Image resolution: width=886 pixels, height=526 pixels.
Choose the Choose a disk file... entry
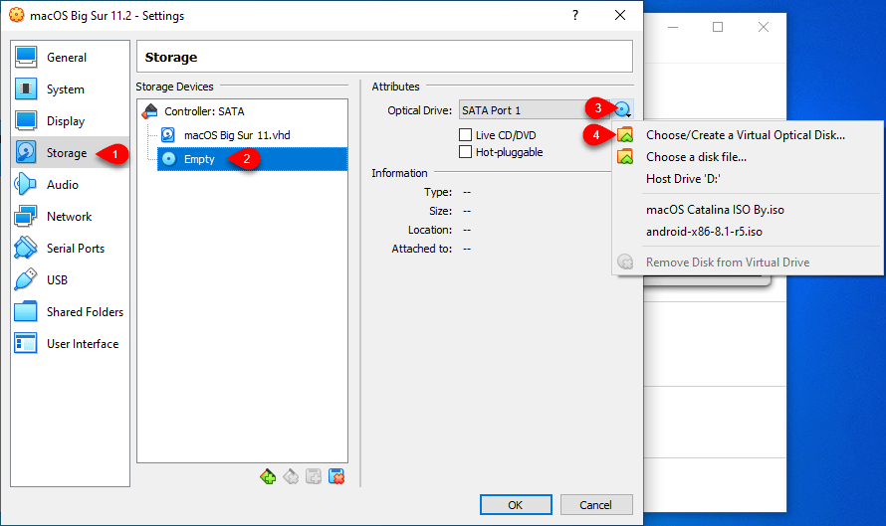coord(748,157)
